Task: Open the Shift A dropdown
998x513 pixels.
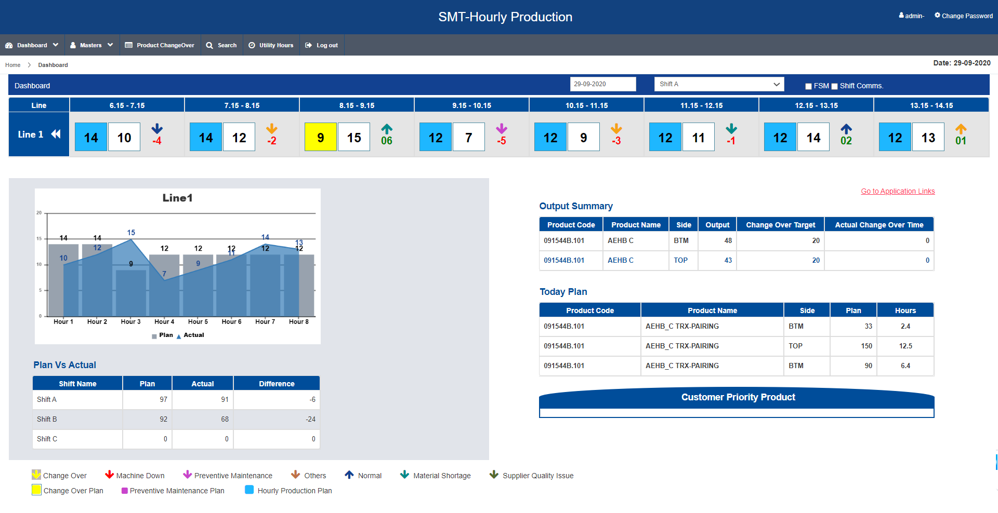Action: 719,84
